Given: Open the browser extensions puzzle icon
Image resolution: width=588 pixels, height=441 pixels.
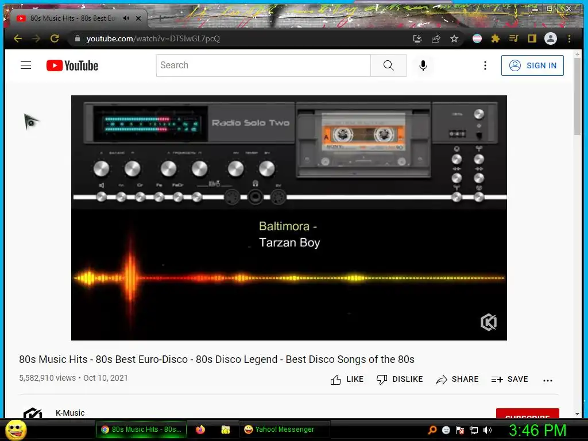Looking at the screenshot, I should click(496, 38).
